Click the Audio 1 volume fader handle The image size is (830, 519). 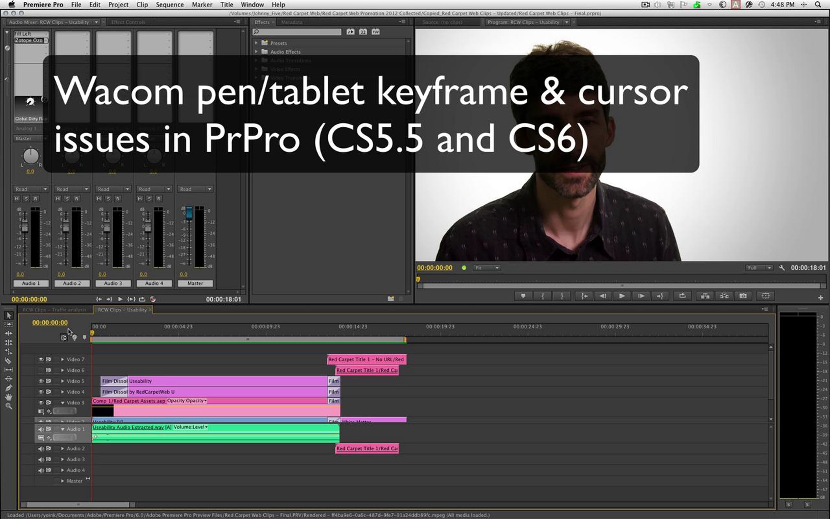[x=25, y=227]
